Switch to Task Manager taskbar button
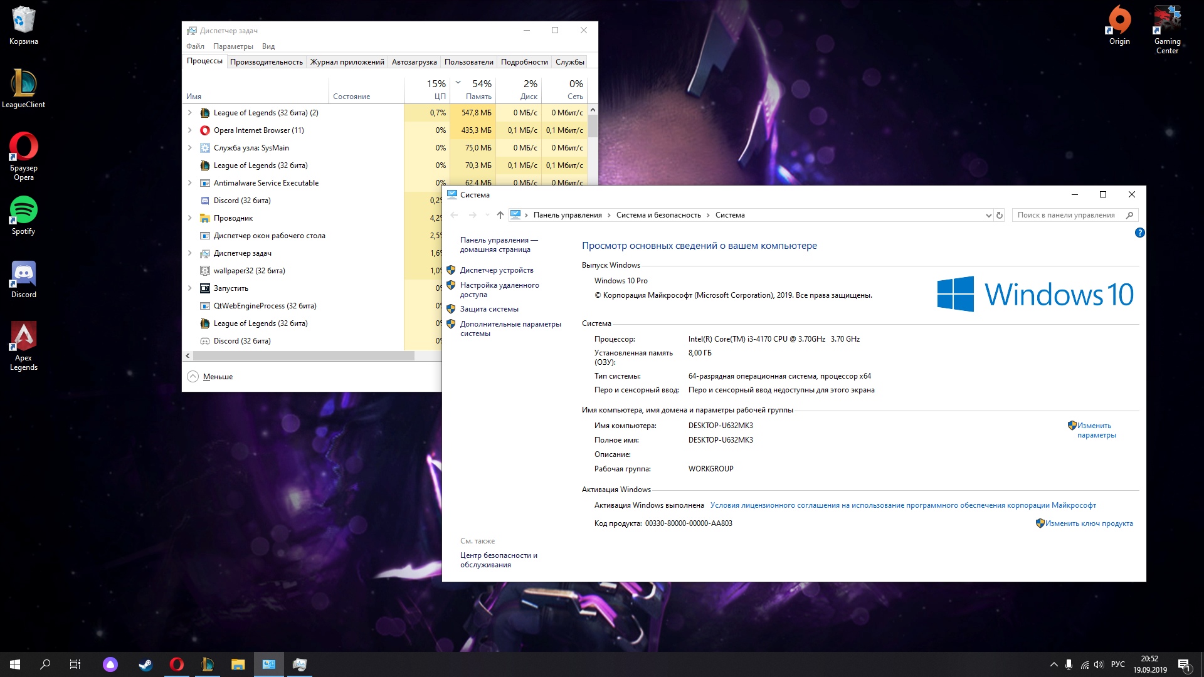Image resolution: width=1204 pixels, height=677 pixels. pyautogui.click(x=300, y=664)
